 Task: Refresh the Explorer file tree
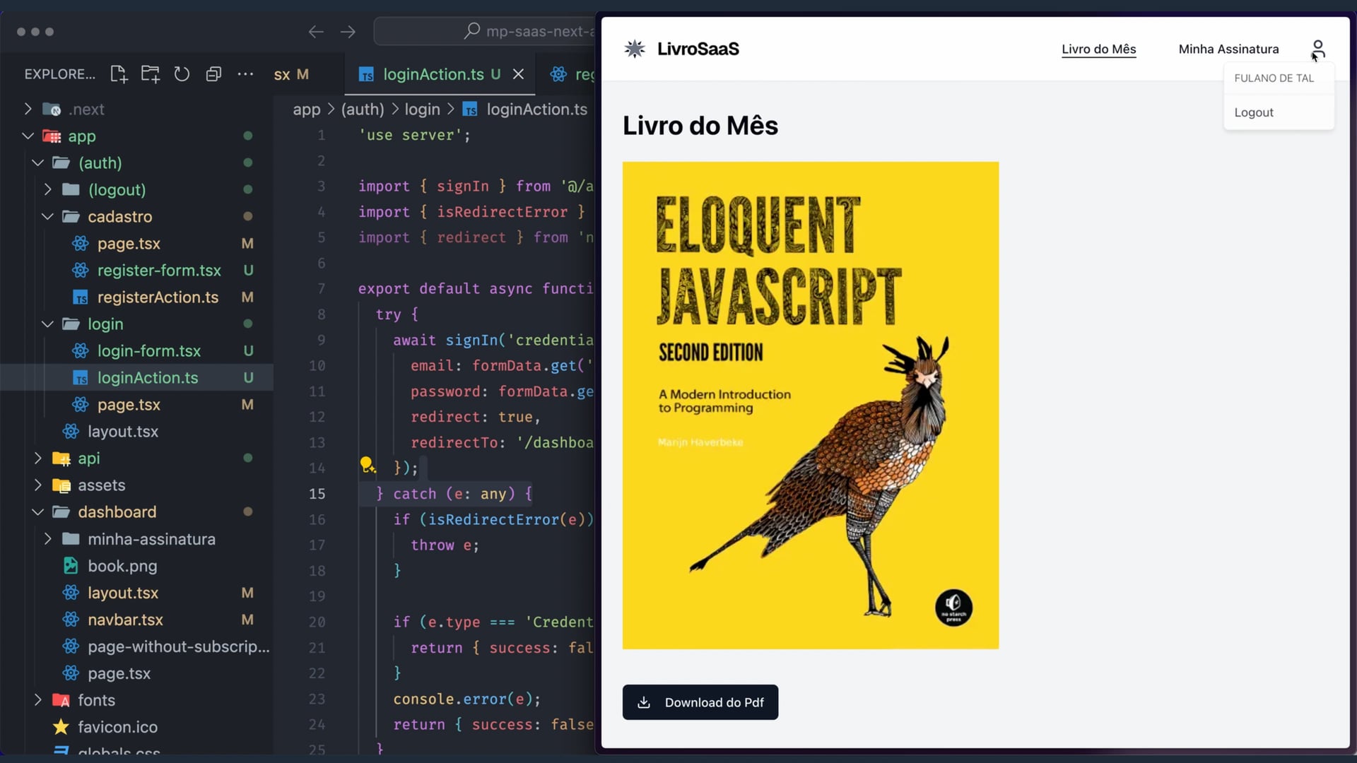coord(182,74)
